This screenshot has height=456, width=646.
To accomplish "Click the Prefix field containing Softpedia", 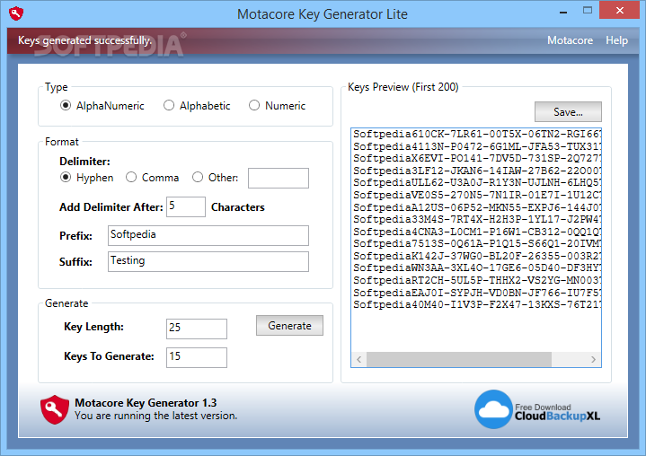I will click(208, 235).
